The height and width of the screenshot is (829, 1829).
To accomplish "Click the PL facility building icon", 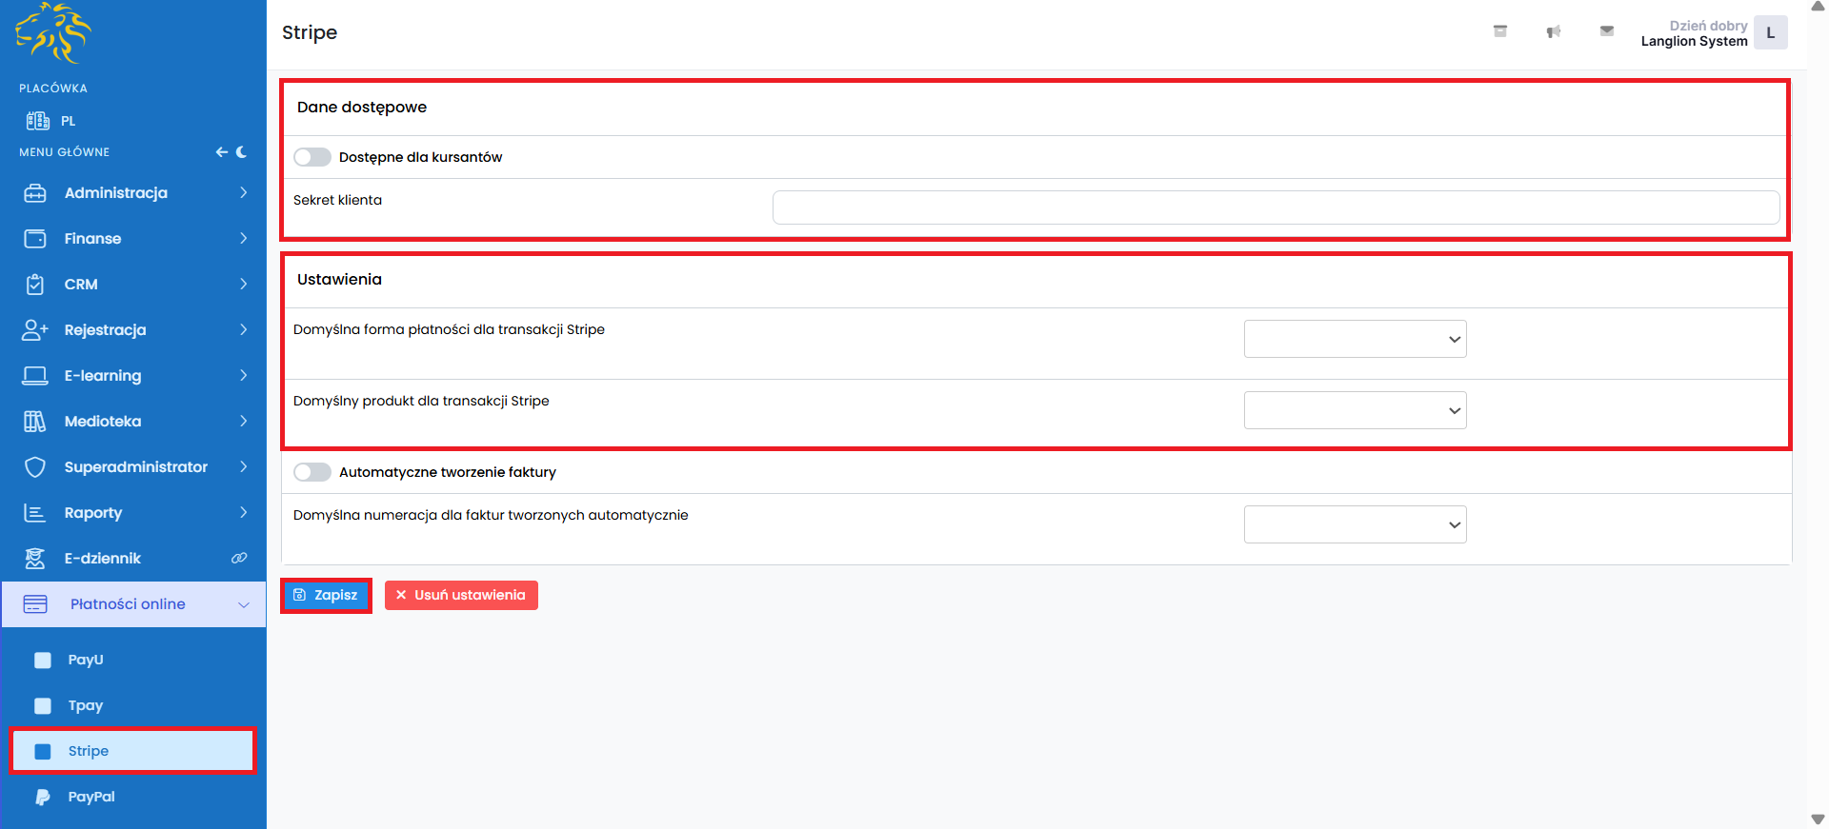I will (x=38, y=121).
